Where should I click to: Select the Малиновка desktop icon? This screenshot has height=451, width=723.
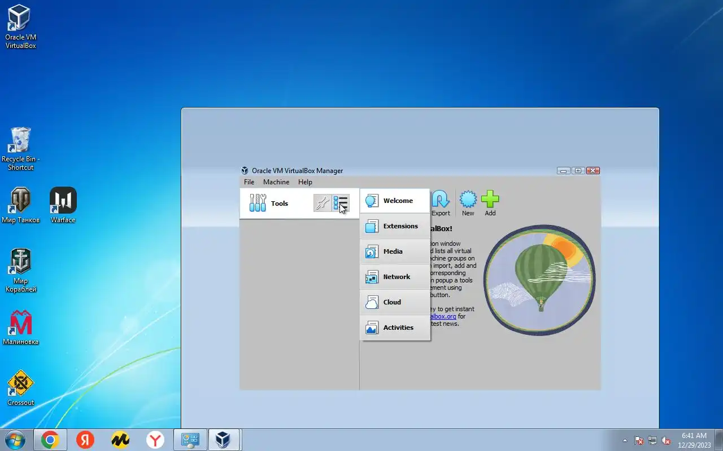pos(20,327)
